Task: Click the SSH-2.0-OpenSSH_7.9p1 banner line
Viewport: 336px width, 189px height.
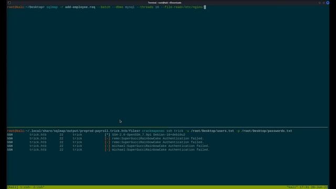Action: tap(149, 135)
